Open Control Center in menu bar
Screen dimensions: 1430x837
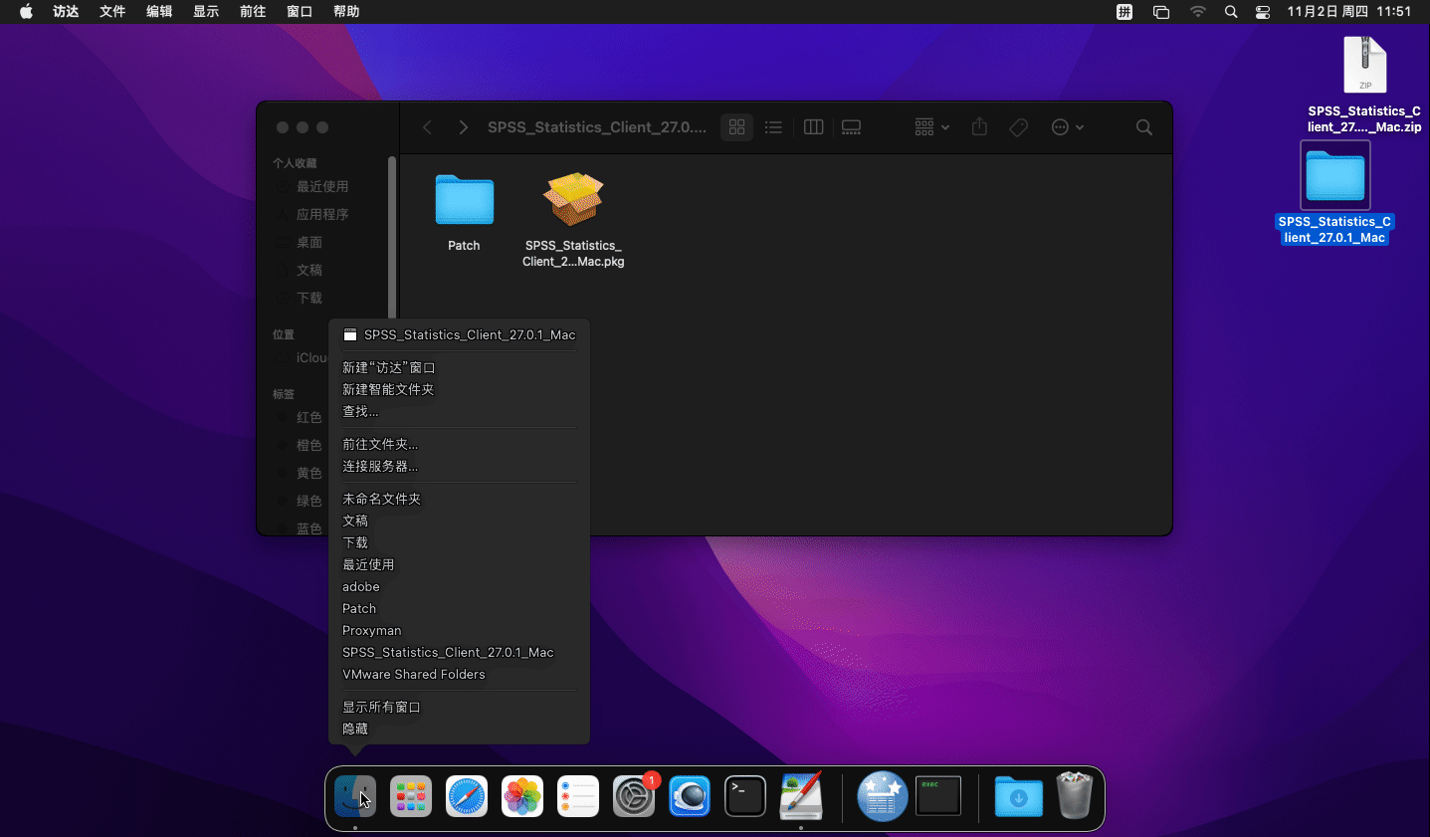[1263, 12]
